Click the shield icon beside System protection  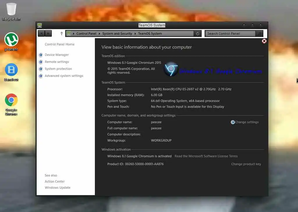point(40,69)
